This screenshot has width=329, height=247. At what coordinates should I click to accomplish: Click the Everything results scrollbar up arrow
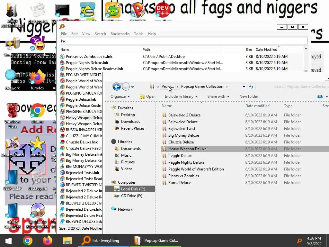(306, 49)
